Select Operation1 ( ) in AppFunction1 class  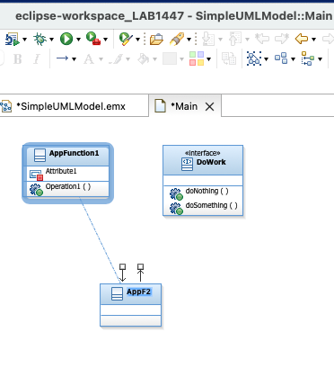(x=68, y=186)
